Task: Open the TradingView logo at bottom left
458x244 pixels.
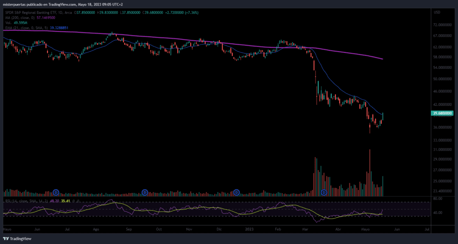Action: coord(17,239)
